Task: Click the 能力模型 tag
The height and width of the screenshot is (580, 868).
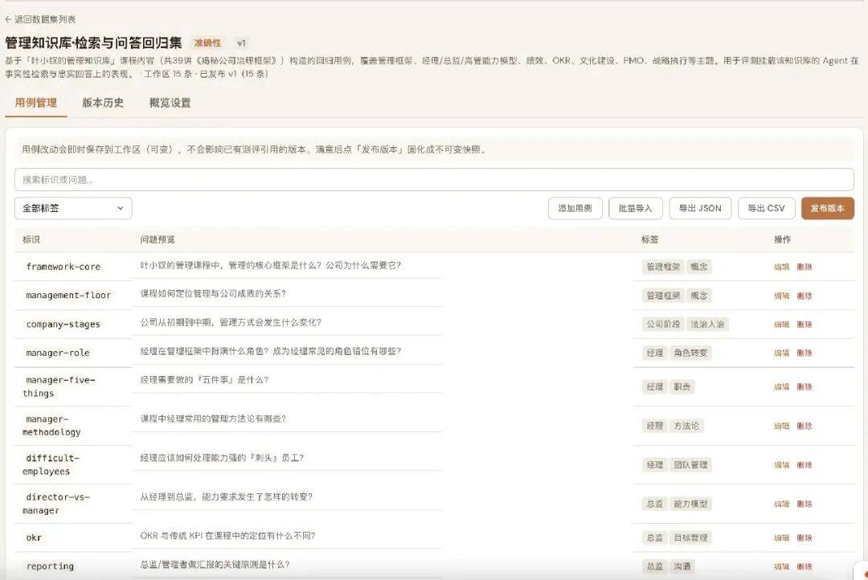Action: point(690,504)
